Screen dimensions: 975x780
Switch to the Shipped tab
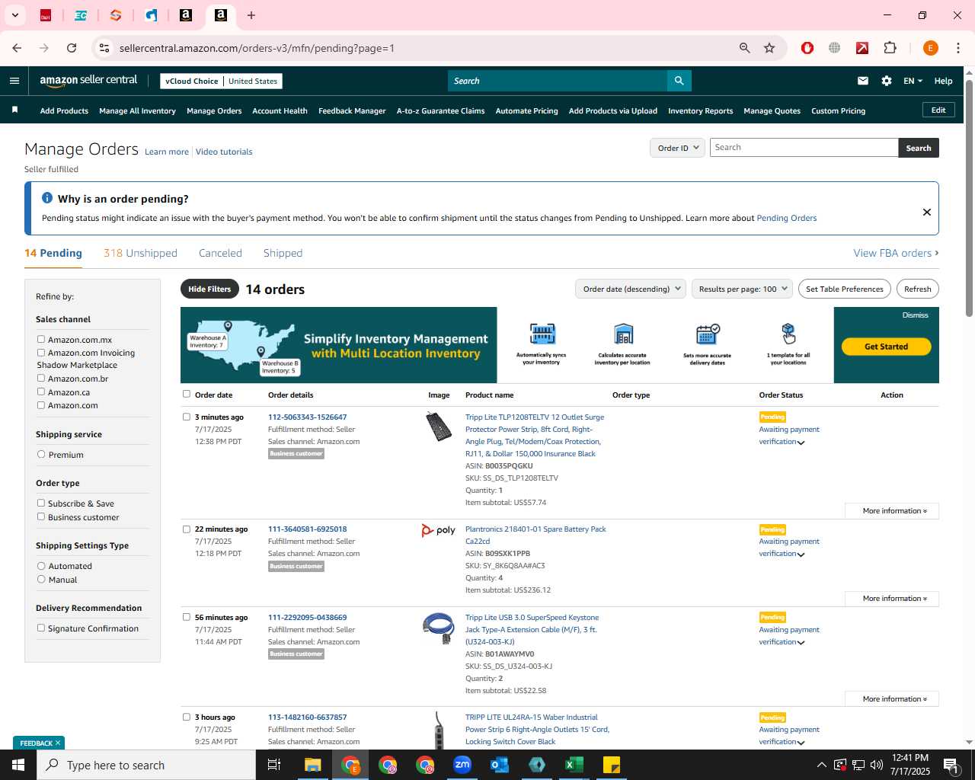click(283, 253)
